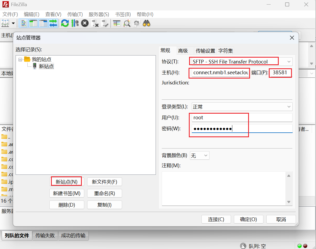Click the FileZilla logo in title bar
The height and width of the screenshot is (249, 316).
5,4
